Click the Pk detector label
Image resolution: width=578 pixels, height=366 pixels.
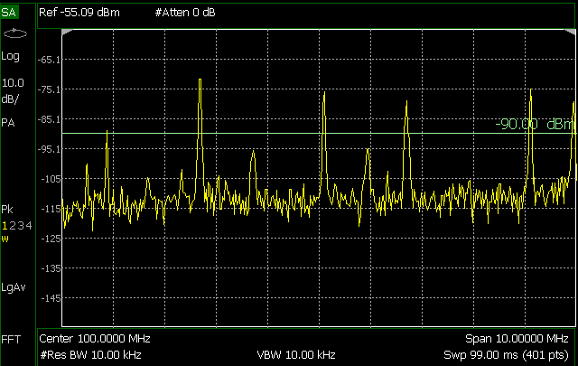pyautogui.click(x=7, y=209)
